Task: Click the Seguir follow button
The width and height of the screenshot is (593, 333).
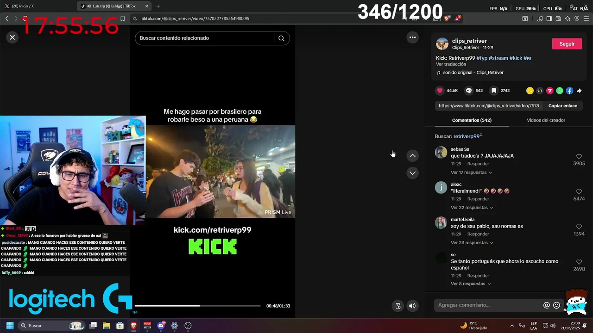Action: coord(567,44)
